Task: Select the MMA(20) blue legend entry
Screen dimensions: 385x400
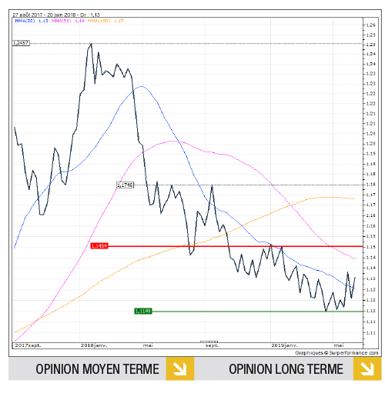Action: click(32, 21)
